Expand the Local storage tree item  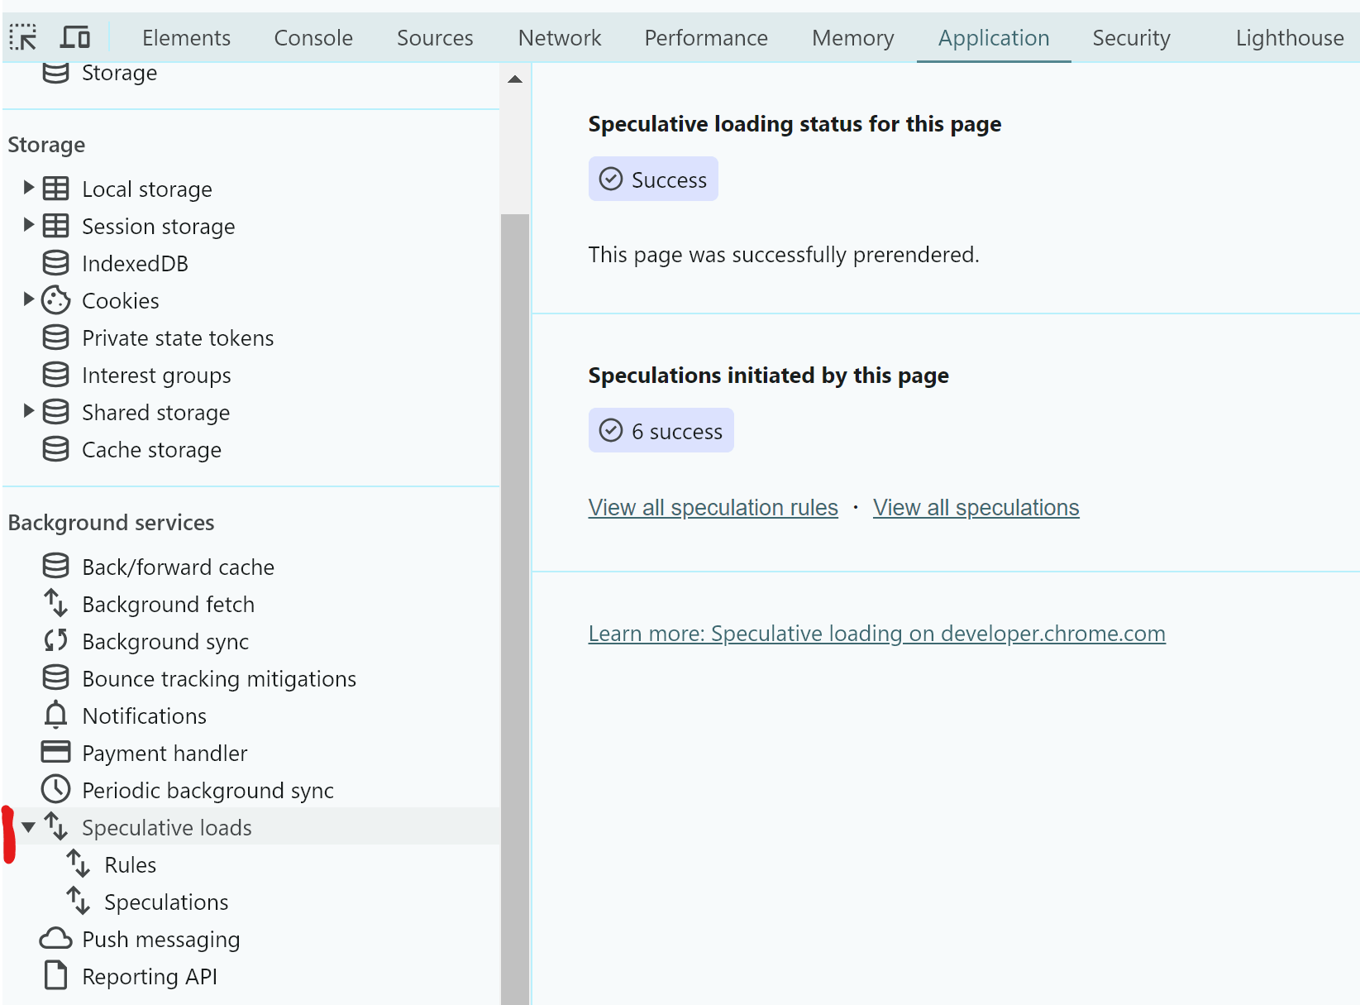tap(28, 188)
